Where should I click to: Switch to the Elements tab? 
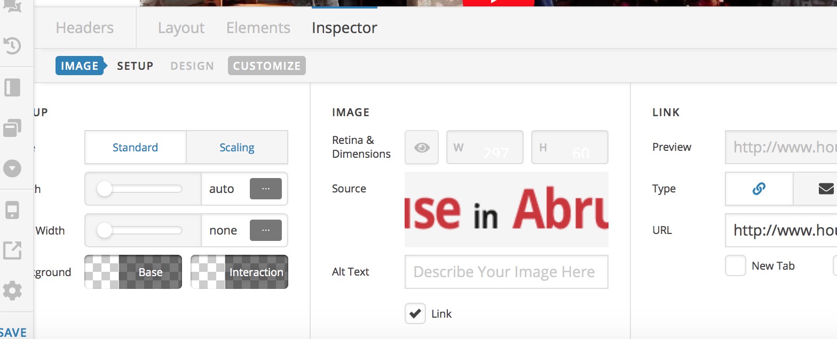(x=258, y=28)
